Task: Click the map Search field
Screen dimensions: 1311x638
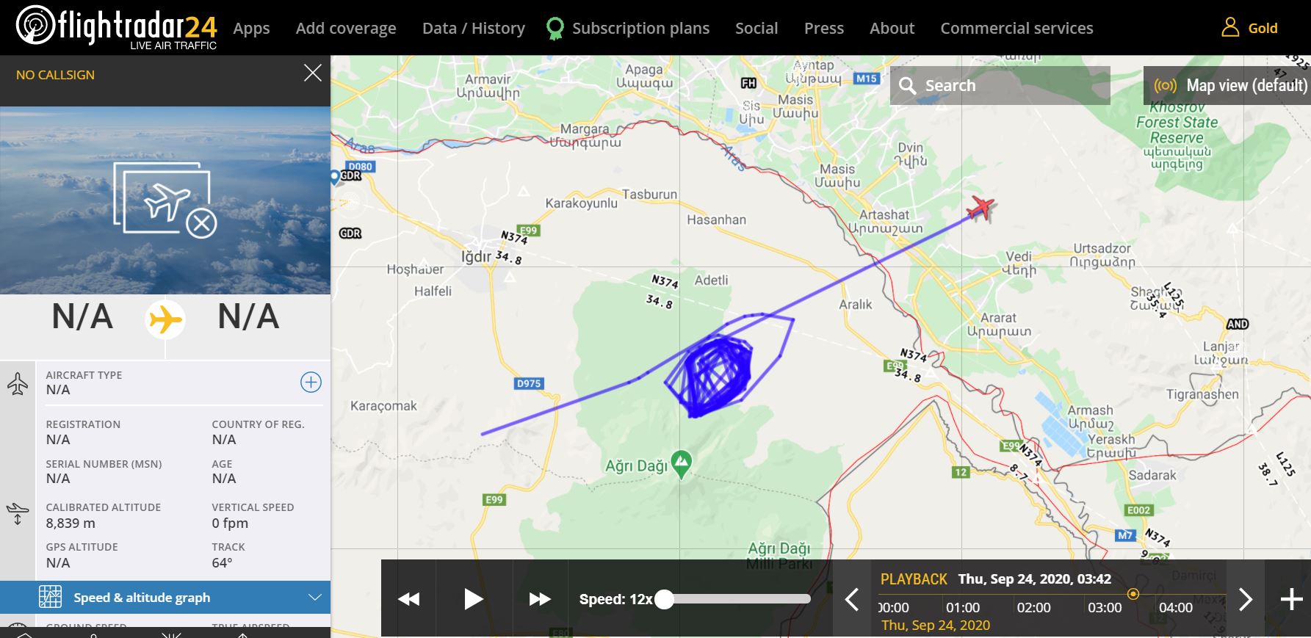Action: click(x=1000, y=85)
